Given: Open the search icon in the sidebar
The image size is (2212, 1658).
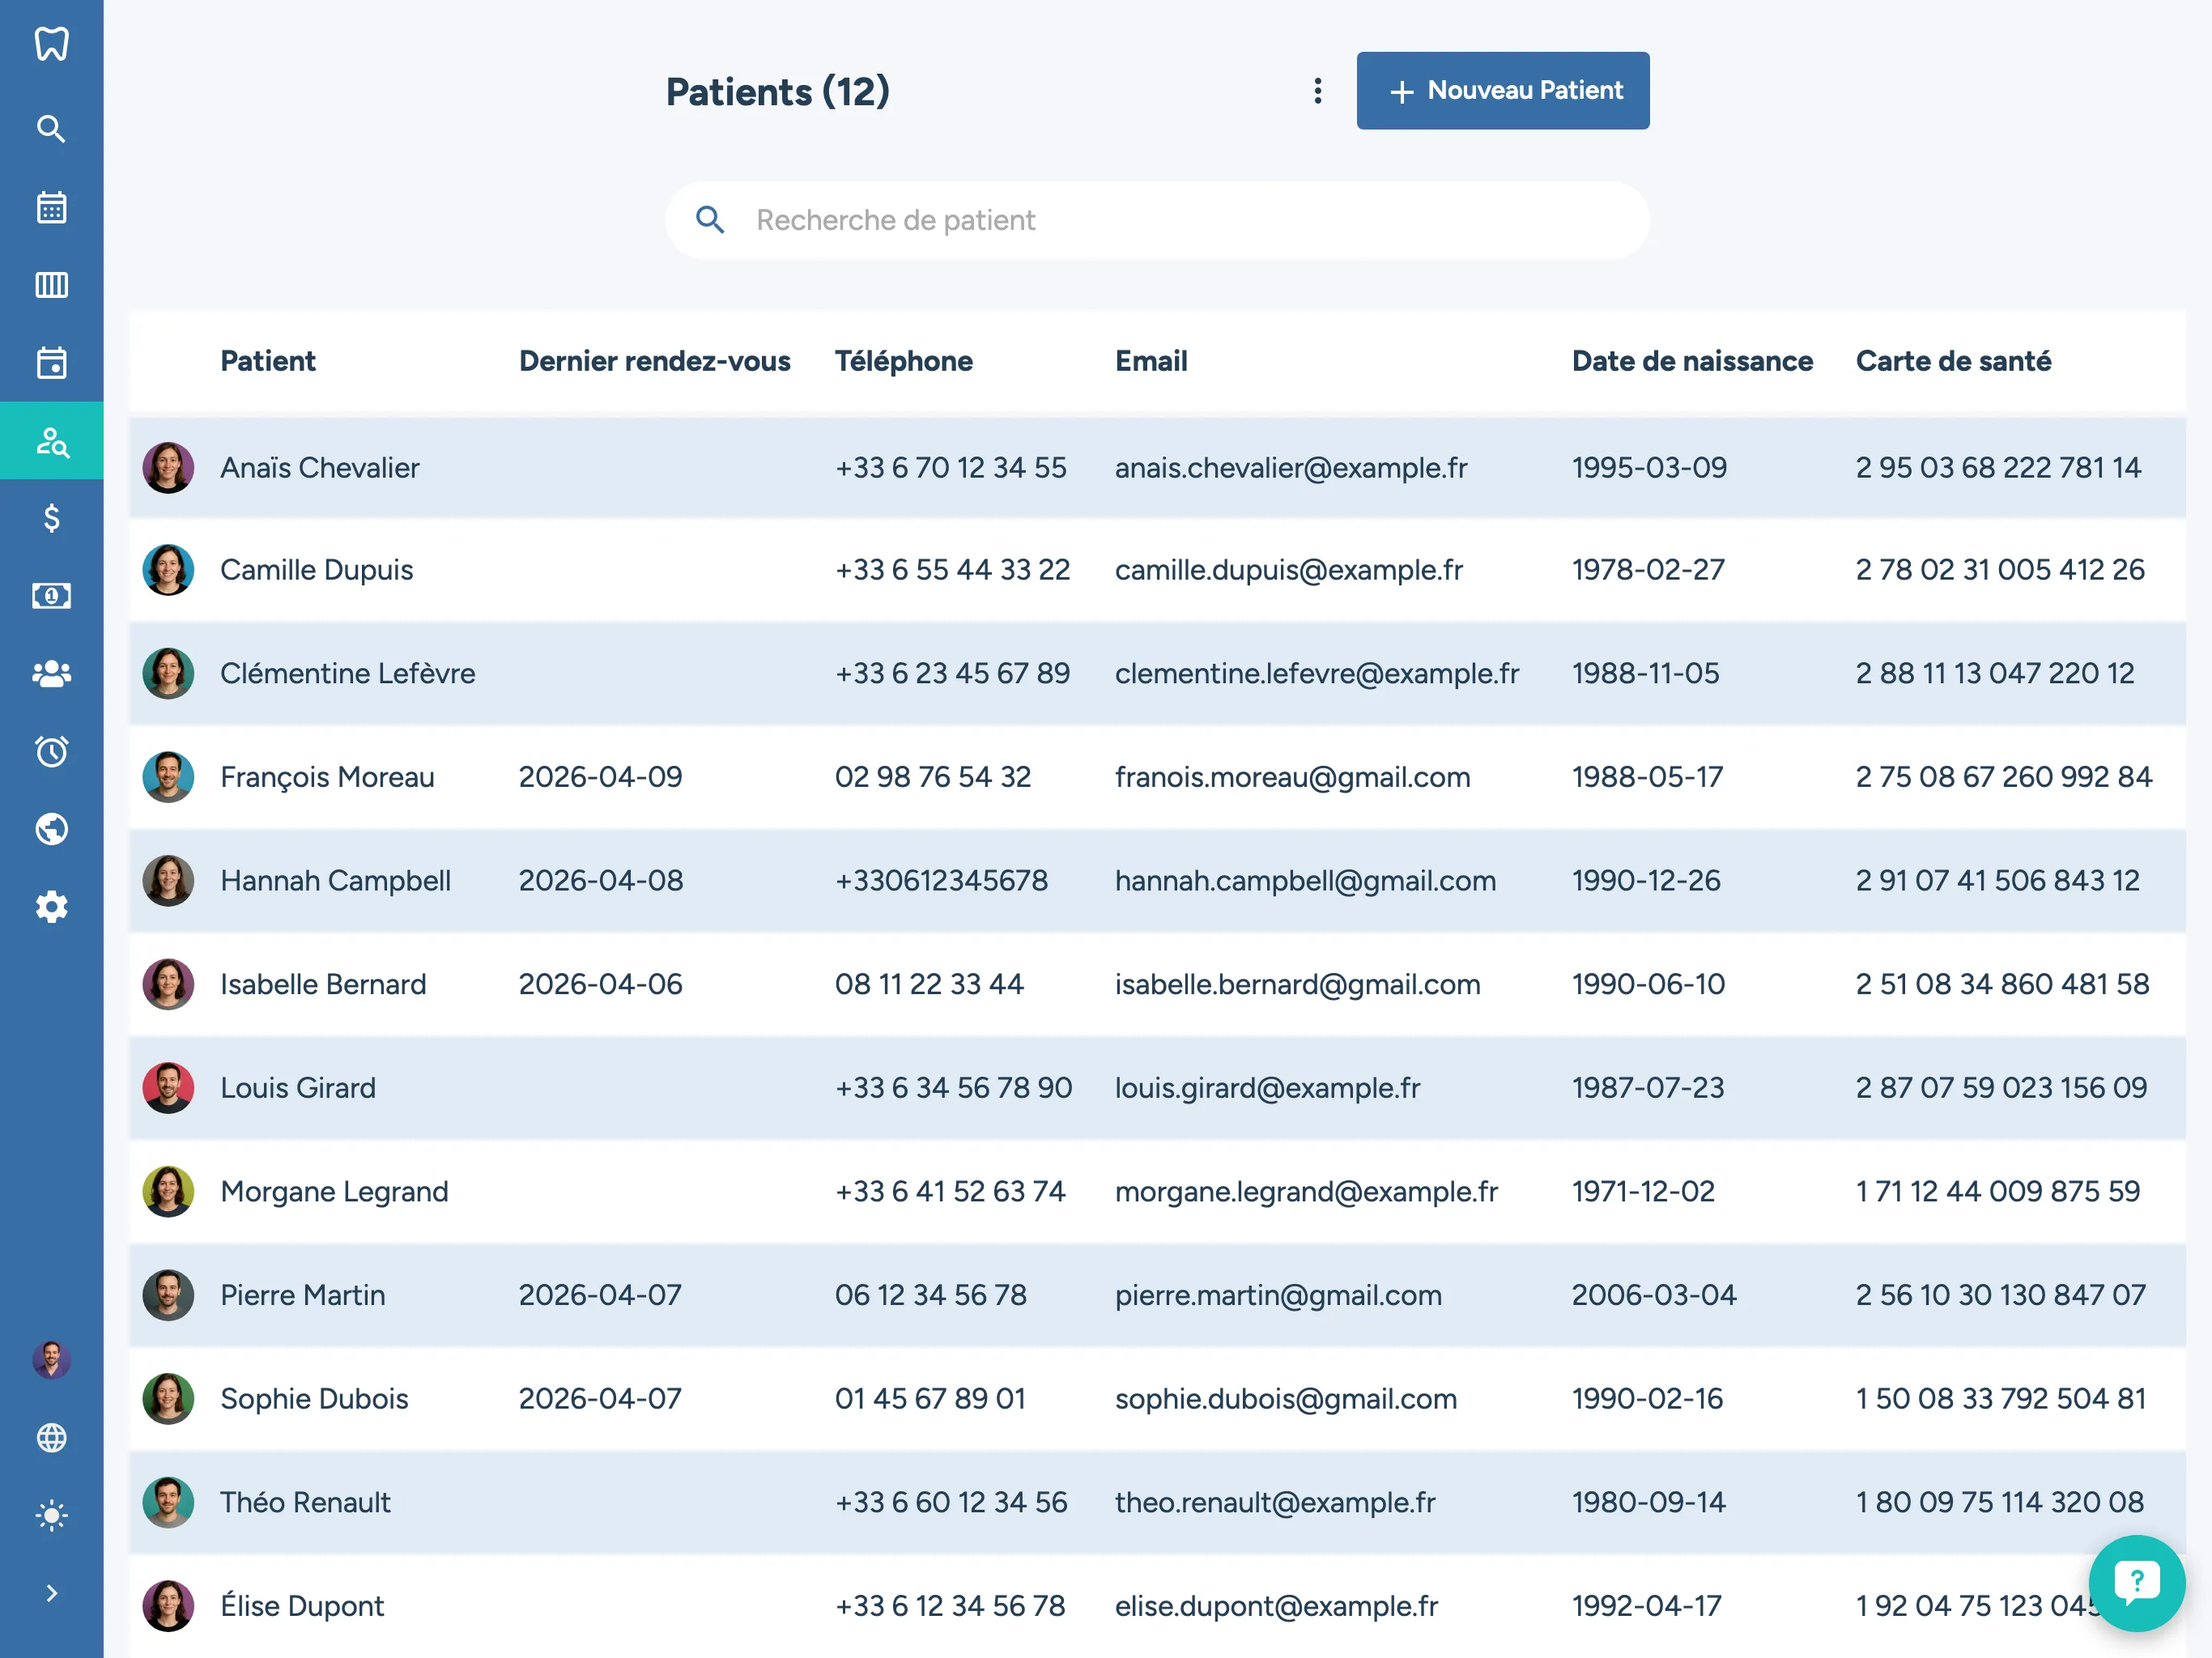Looking at the screenshot, I should point(51,129).
